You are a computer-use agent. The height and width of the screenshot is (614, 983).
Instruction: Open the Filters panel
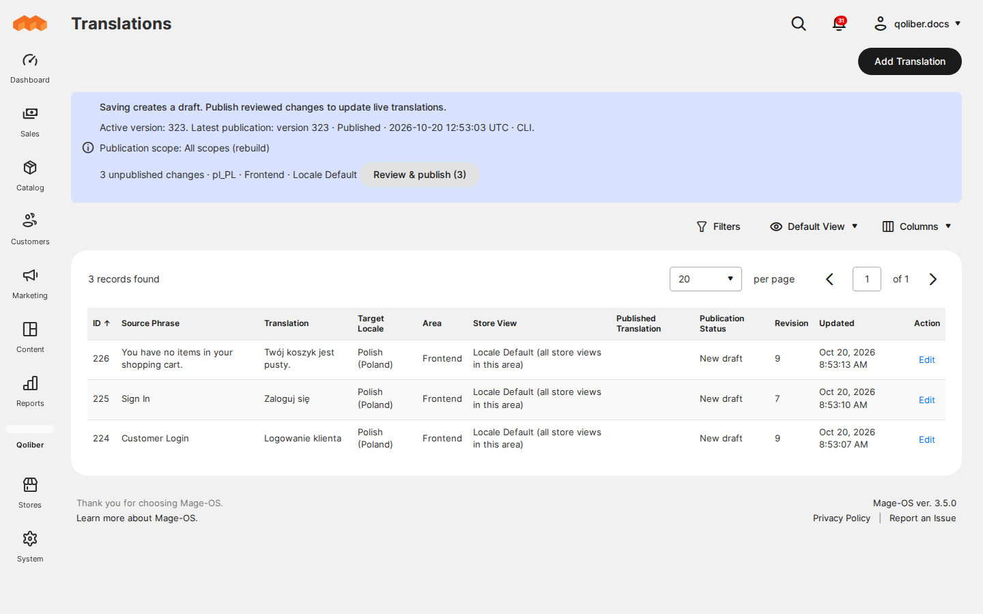click(x=718, y=226)
